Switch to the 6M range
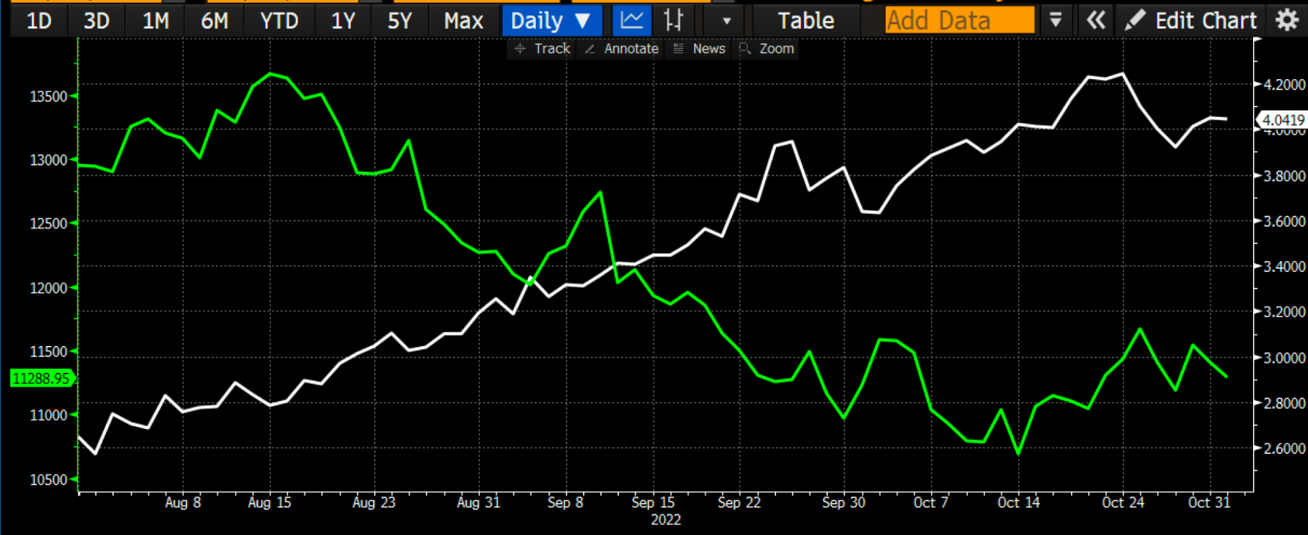 214,21
